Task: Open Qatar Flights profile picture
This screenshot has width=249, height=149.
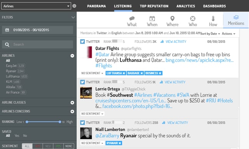Action: (86, 52)
